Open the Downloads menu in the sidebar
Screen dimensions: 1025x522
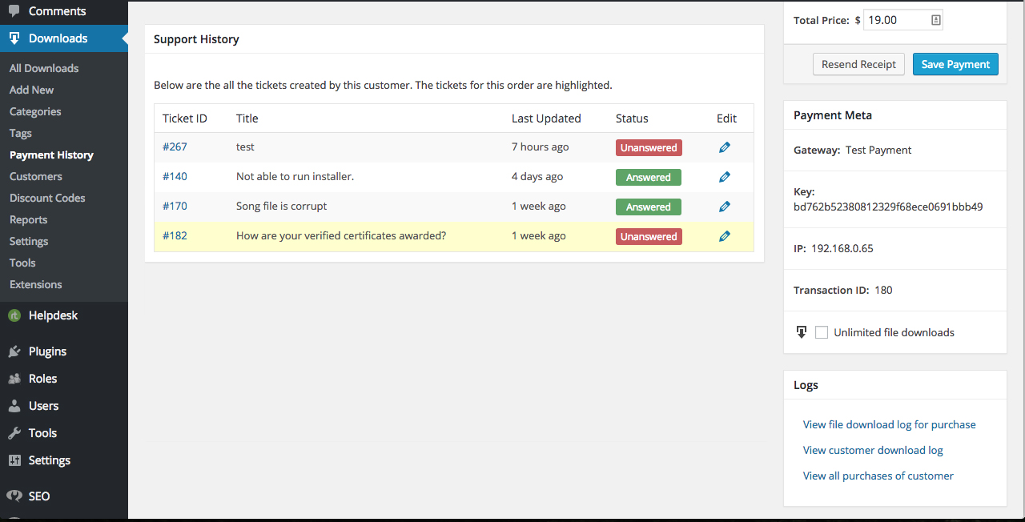[58, 38]
